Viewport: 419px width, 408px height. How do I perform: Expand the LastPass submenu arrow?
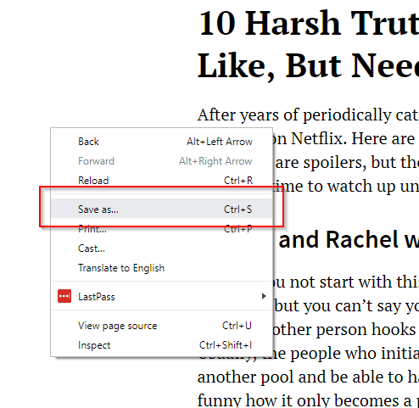click(264, 296)
